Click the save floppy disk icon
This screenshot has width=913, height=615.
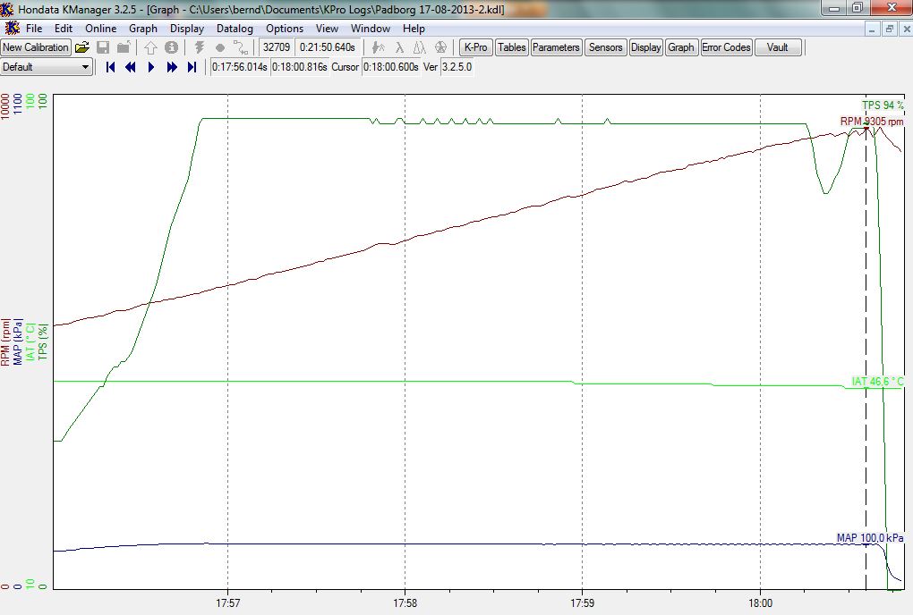(103, 47)
